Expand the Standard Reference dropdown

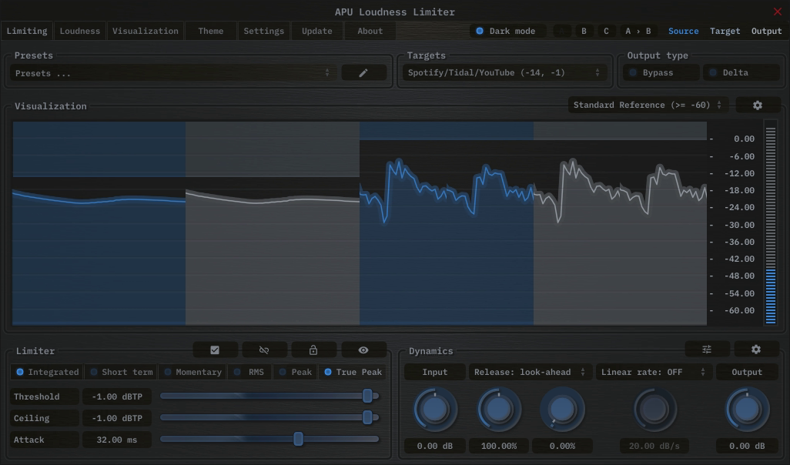tap(648, 105)
